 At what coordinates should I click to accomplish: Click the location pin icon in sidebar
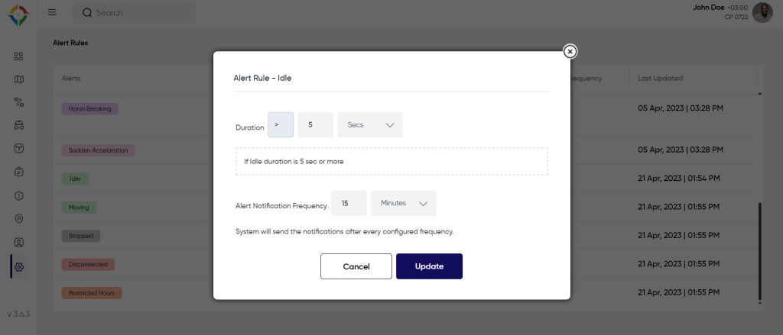click(x=19, y=219)
